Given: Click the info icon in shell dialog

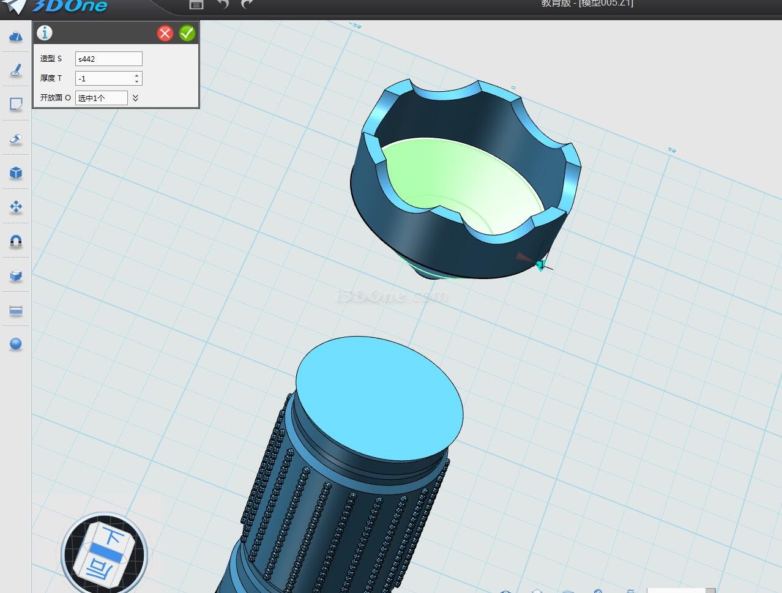Looking at the screenshot, I should coord(45,33).
